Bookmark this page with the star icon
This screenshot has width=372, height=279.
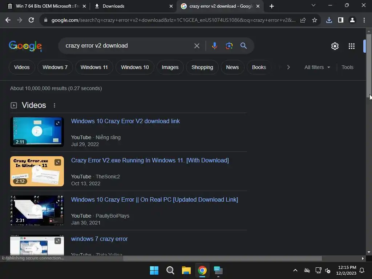tap(314, 20)
